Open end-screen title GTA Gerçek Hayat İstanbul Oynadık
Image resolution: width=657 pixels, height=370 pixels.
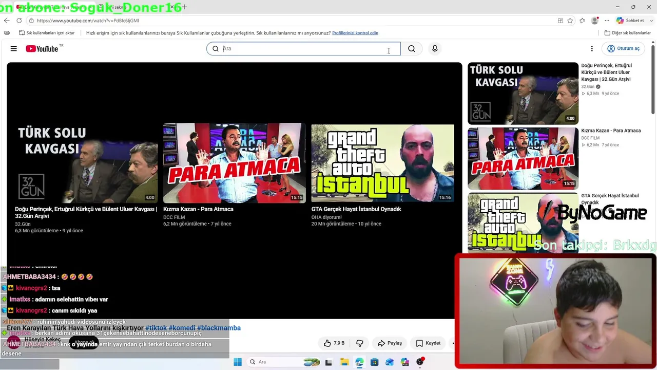[x=356, y=209]
